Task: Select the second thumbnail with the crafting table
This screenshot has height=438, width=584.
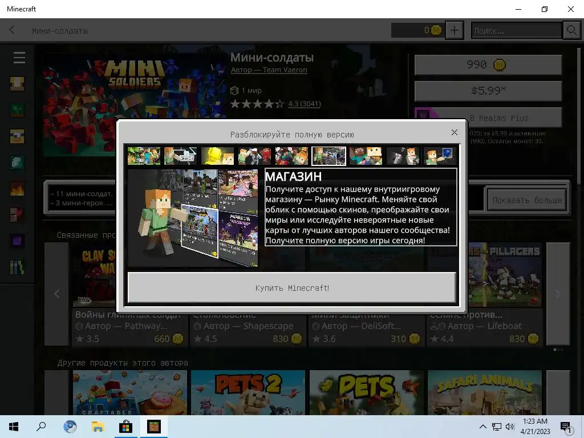Action: (181, 156)
